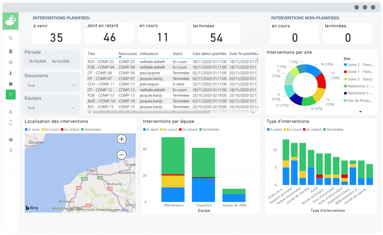Sort table by the Statut column
This screenshot has height=235, width=383.
point(178,54)
